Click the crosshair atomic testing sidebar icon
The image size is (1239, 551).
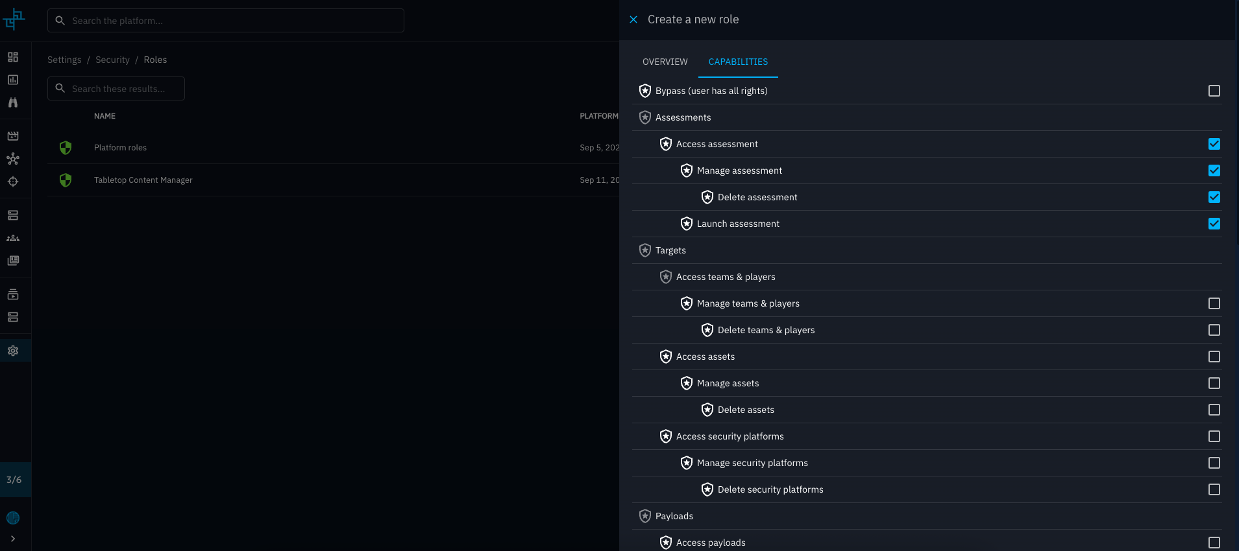coord(13,182)
